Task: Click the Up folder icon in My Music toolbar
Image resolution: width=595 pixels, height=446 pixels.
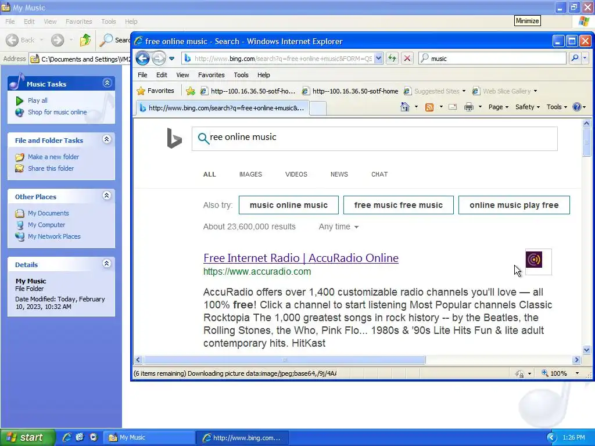Action: tap(85, 40)
